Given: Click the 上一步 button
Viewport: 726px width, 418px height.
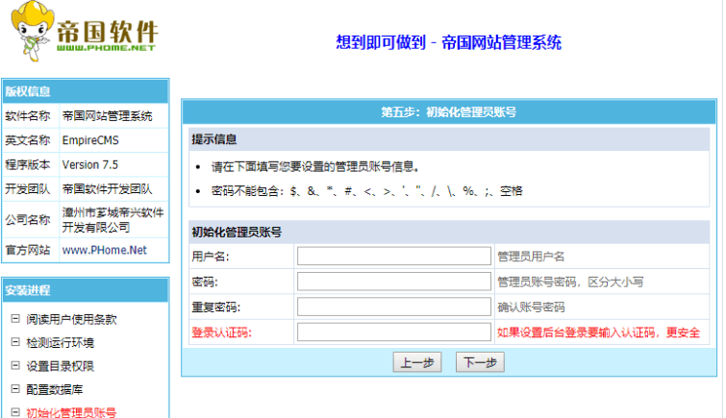Looking at the screenshot, I should coord(417,362).
